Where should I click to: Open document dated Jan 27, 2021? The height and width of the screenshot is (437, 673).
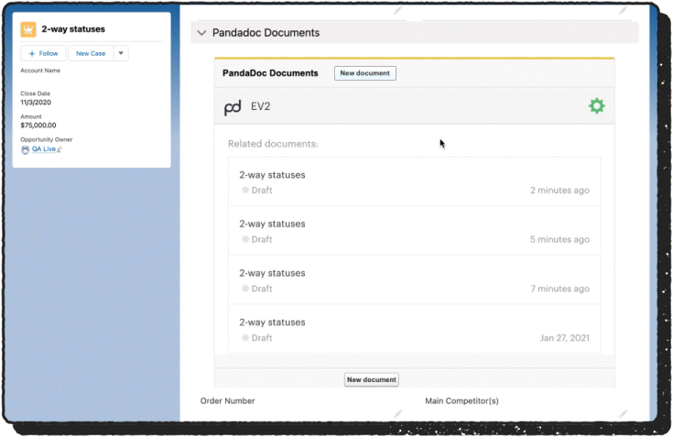pos(414,329)
